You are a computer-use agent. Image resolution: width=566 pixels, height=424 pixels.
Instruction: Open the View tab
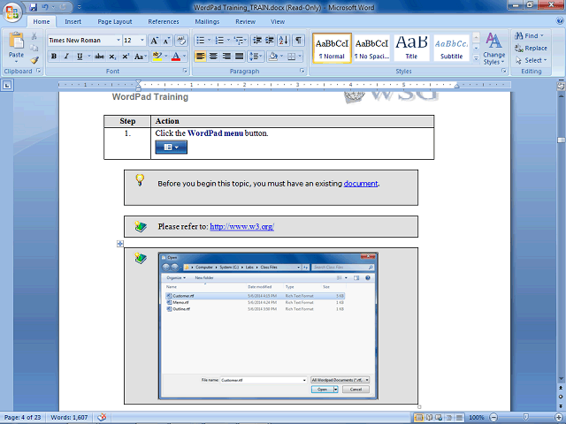(278, 21)
